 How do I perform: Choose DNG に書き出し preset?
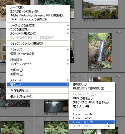tap(92, 98)
